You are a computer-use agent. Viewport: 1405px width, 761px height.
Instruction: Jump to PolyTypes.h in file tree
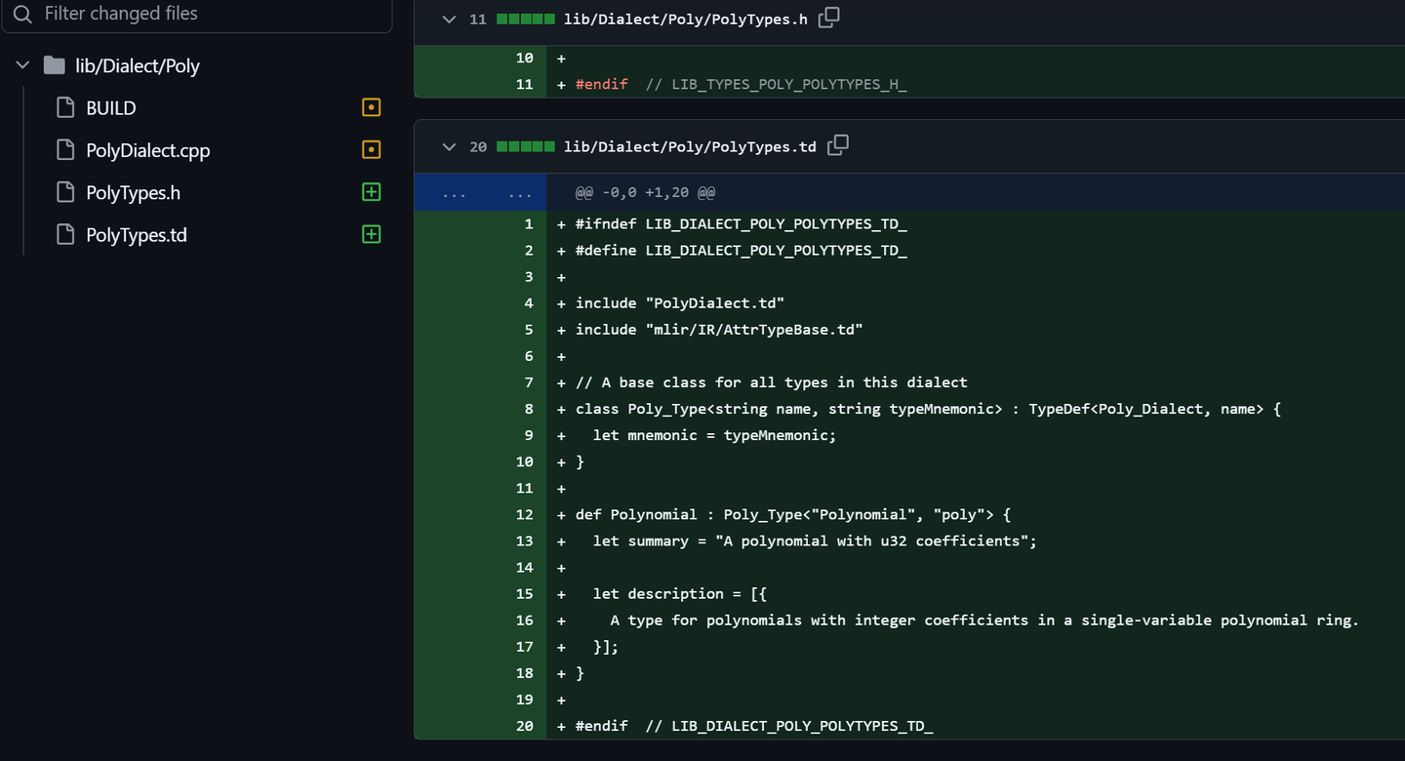[133, 193]
